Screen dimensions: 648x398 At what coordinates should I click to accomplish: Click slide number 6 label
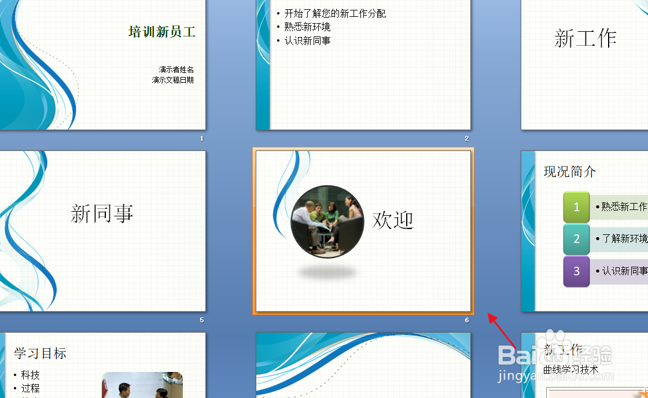(466, 320)
